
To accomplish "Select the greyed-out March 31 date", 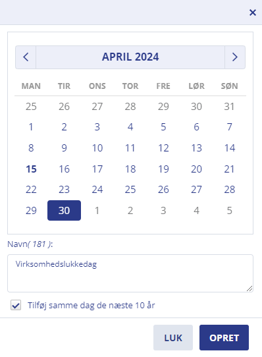I will pos(229,106).
